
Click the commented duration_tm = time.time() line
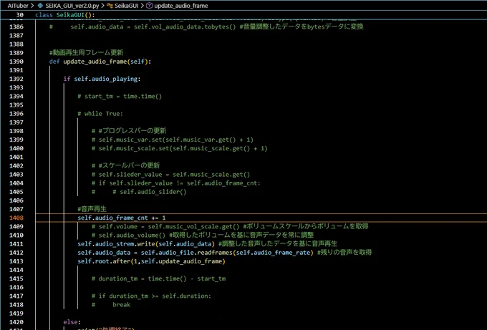click(158, 278)
